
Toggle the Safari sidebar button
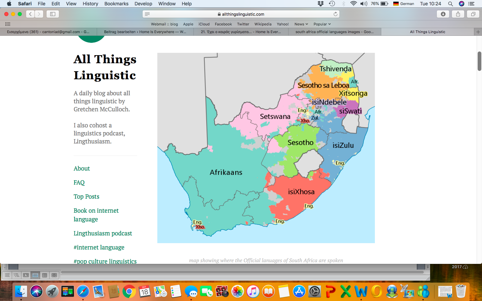point(53,14)
